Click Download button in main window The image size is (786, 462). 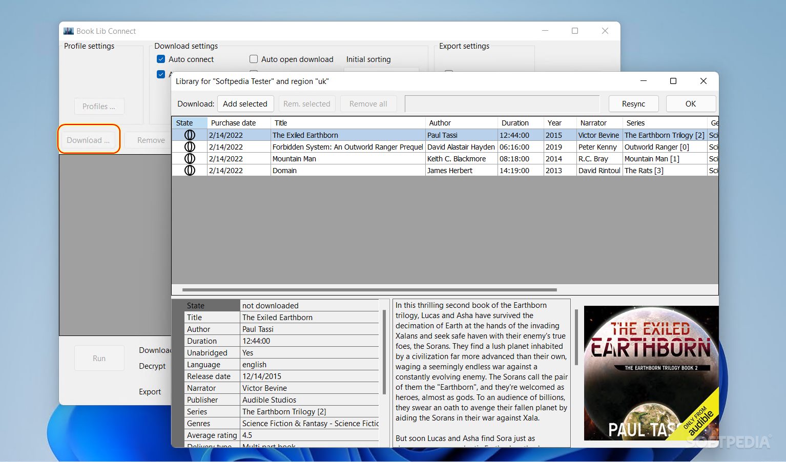(x=88, y=140)
